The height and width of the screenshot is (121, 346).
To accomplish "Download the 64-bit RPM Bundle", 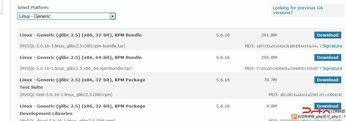I will tap(328, 57).
